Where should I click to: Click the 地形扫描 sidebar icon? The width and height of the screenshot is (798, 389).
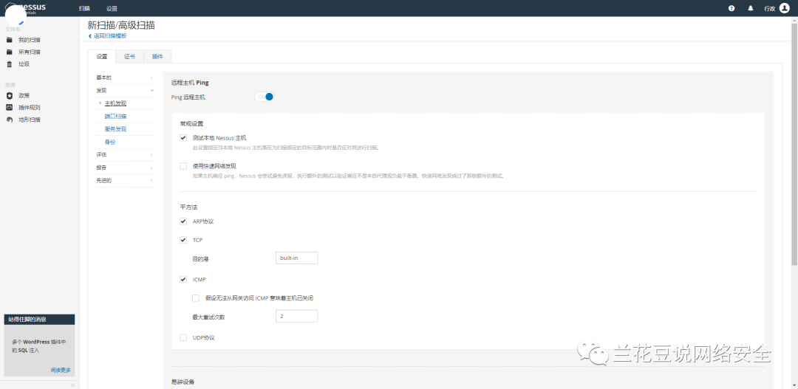10,119
